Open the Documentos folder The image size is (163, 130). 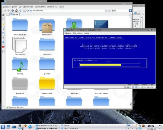20,45
